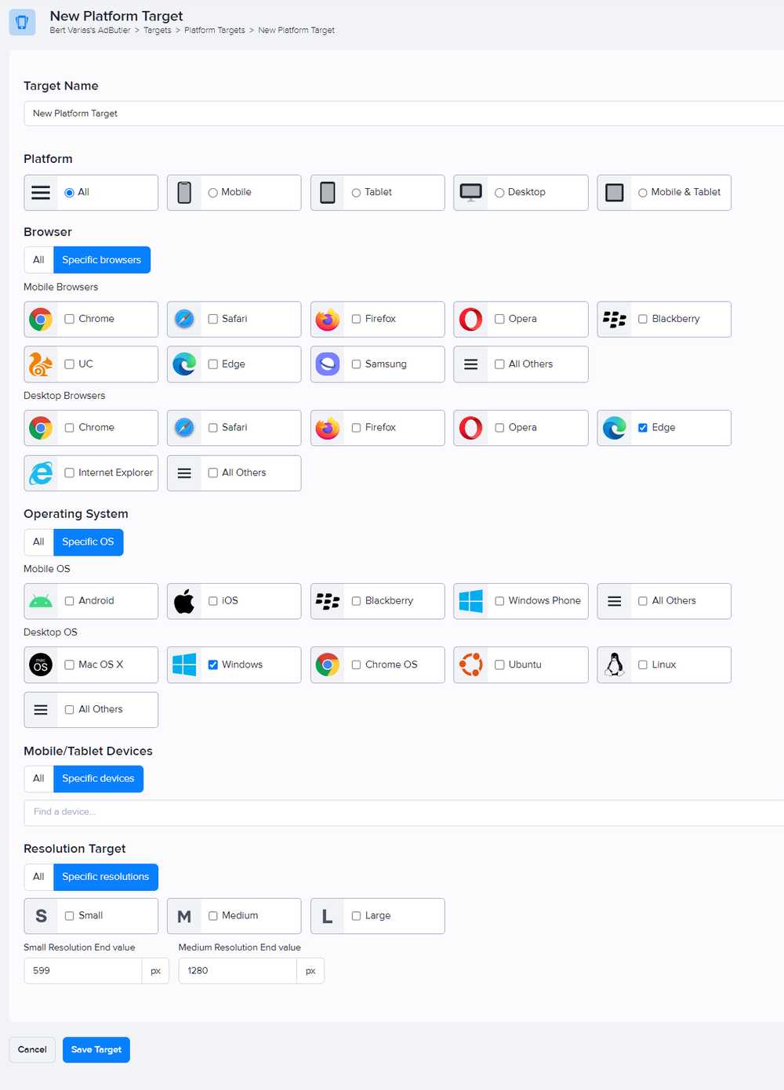The width and height of the screenshot is (784, 1090).
Task: Check the Windows Phone checkbox
Action: pos(499,601)
